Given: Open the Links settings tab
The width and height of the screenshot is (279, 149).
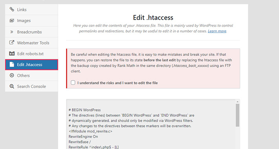Looking at the screenshot, I should tap(31, 9).
